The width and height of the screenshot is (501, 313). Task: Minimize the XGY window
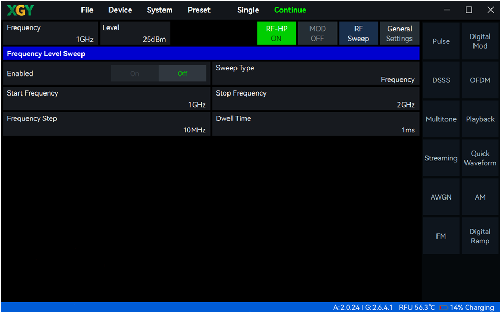coord(447,10)
